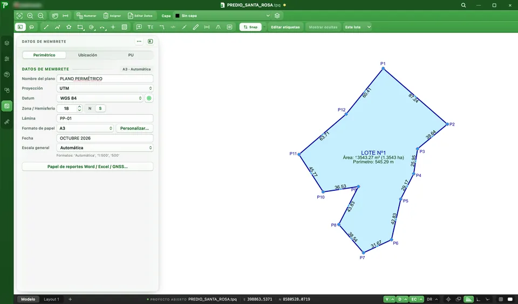This screenshot has width=518, height=304.
Task: Select the polygon drawing tool
Action: click(69, 27)
